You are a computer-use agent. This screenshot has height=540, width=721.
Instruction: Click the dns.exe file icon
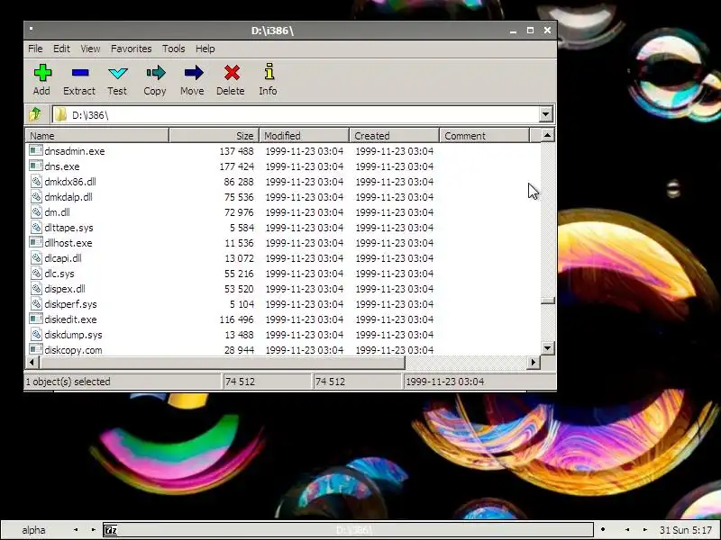click(x=35, y=166)
